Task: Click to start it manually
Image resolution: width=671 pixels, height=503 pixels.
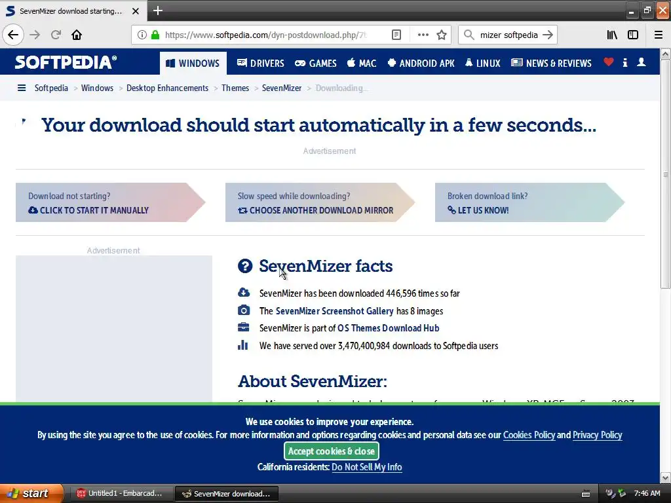Action: click(x=88, y=210)
